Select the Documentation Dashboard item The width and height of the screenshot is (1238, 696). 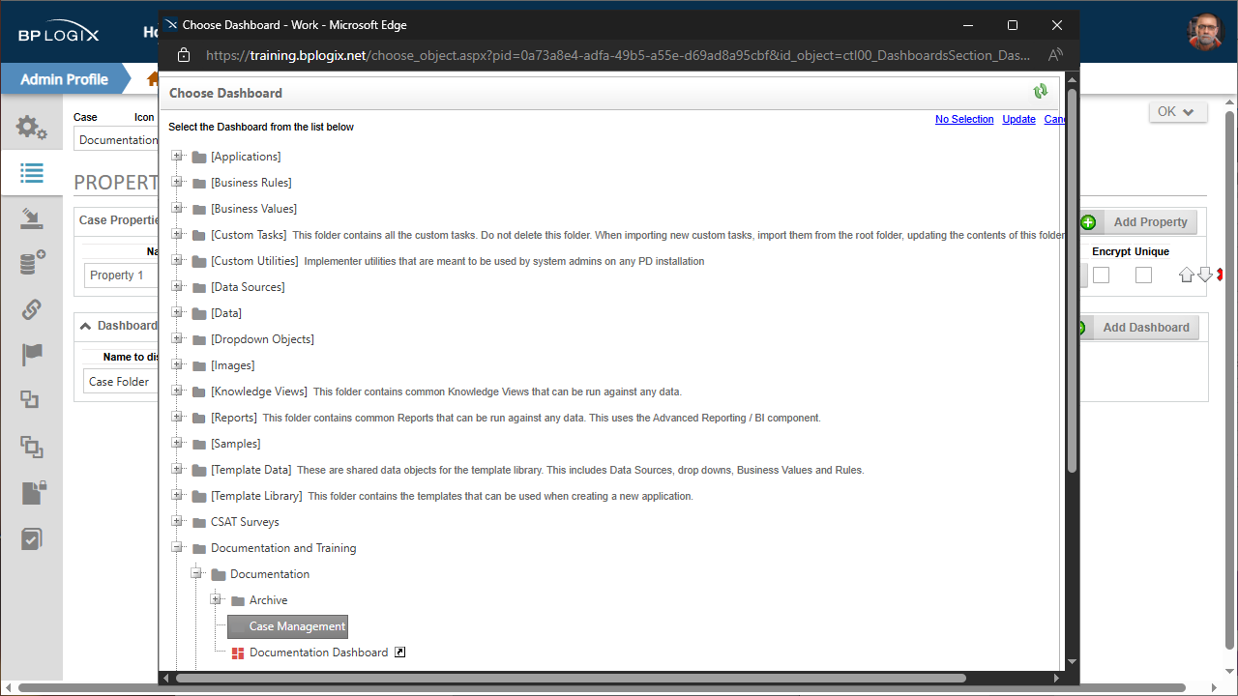point(318,652)
